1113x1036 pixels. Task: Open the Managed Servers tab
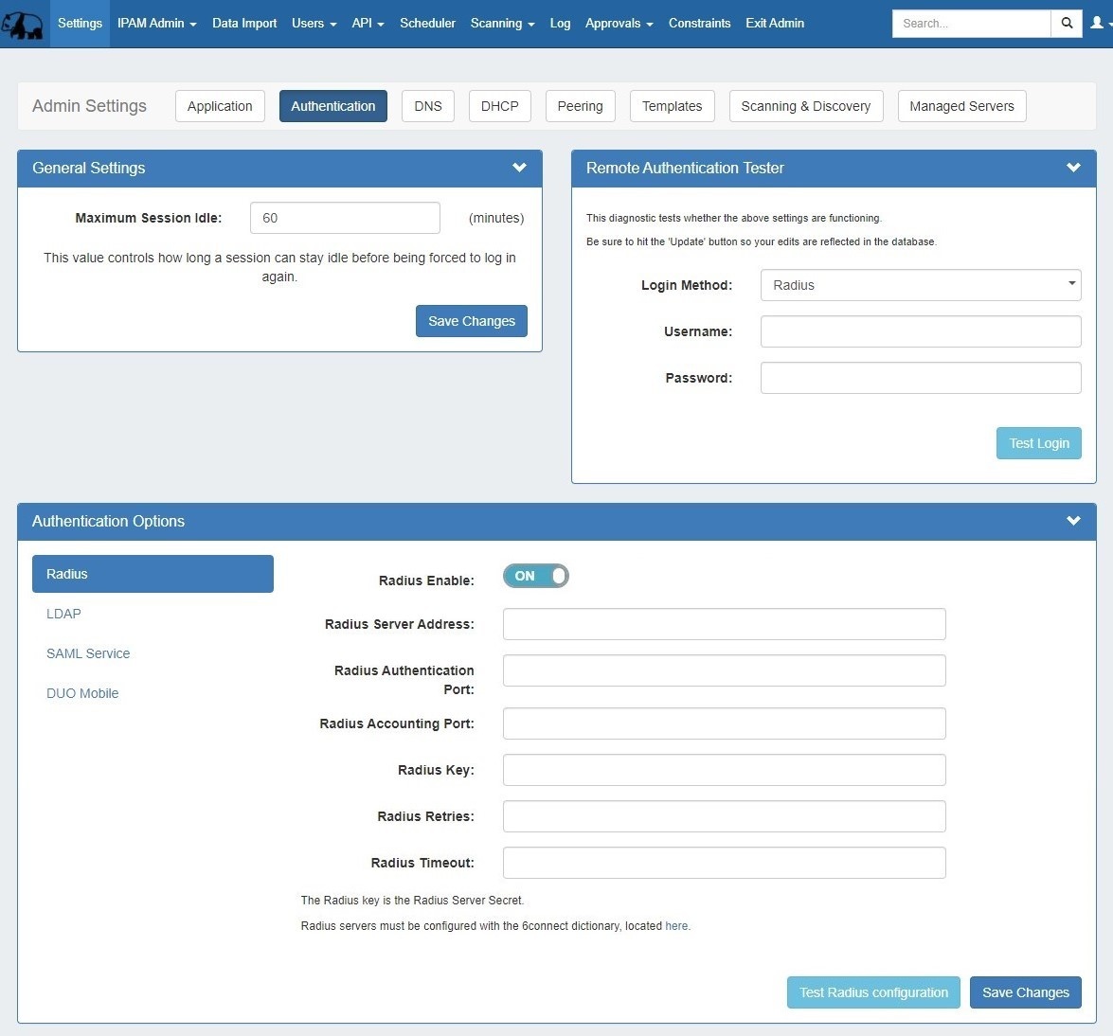(x=961, y=106)
